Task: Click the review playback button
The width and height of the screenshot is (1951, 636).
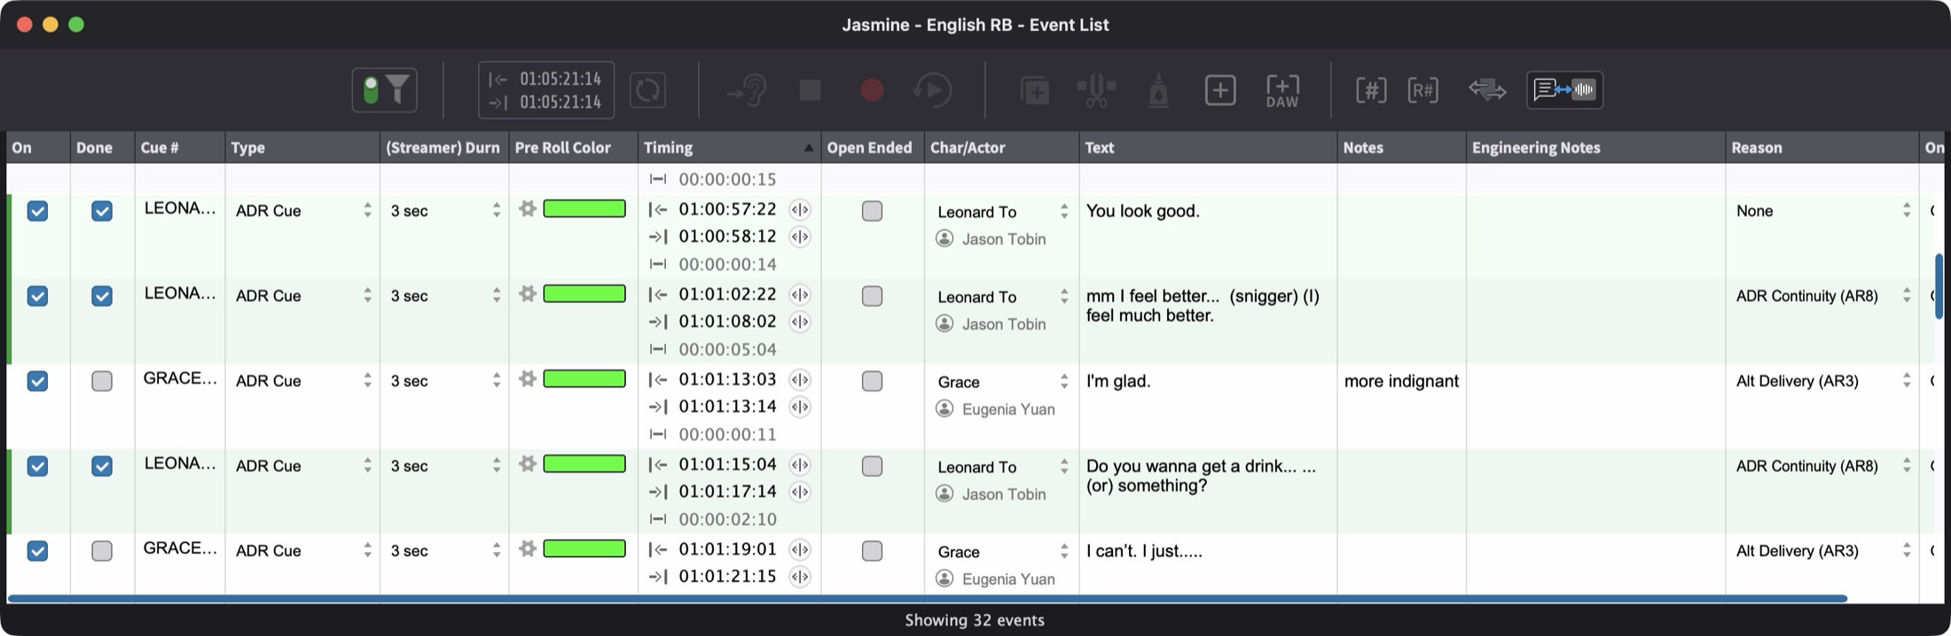Action: 932,89
